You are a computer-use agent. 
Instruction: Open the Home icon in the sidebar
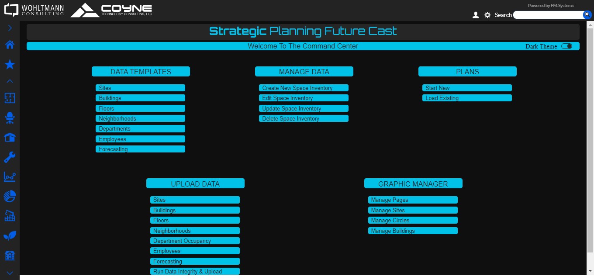point(10,45)
